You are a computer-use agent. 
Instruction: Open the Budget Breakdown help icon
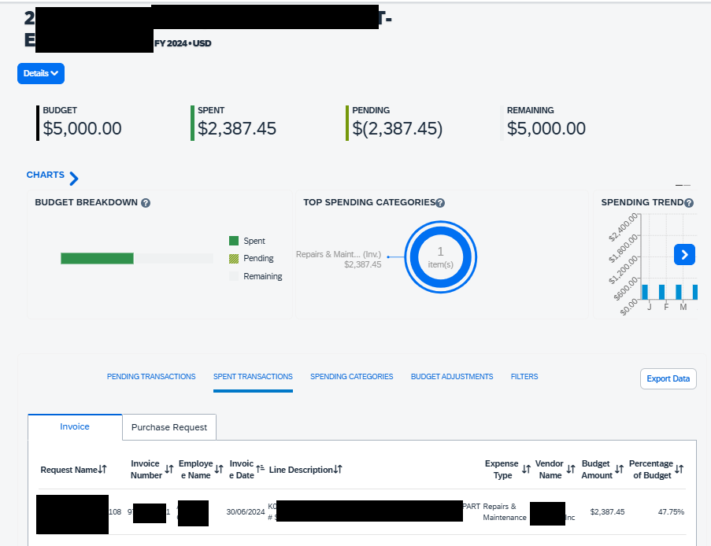[x=146, y=203]
